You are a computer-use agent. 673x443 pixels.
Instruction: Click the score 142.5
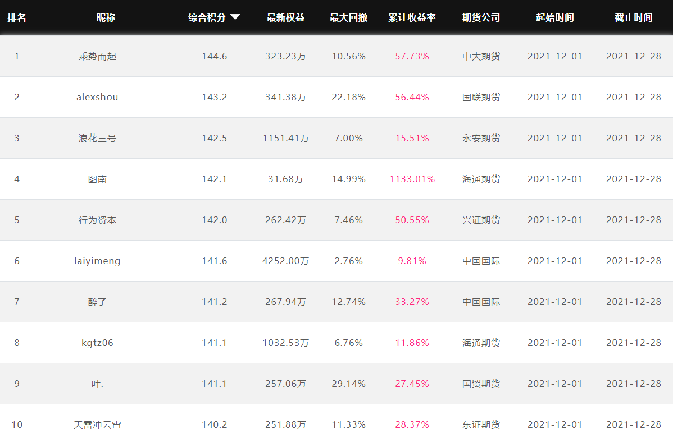click(x=215, y=138)
